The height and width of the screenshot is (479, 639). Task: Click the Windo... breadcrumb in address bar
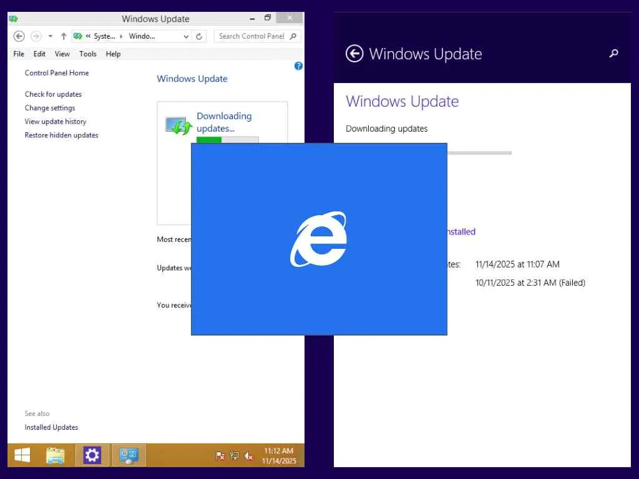(x=142, y=36)
